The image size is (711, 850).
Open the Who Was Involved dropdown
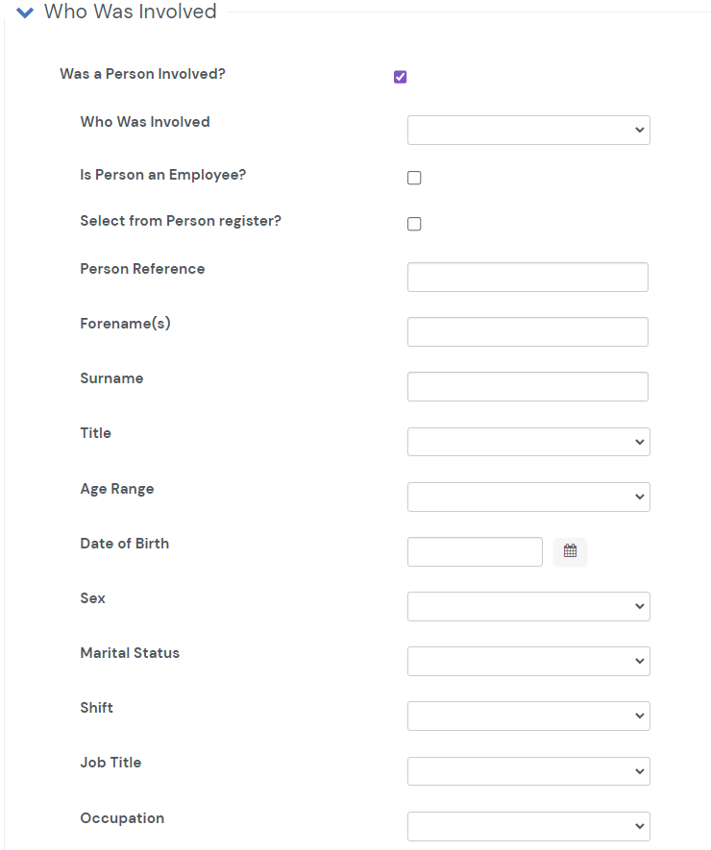[528, 130]
